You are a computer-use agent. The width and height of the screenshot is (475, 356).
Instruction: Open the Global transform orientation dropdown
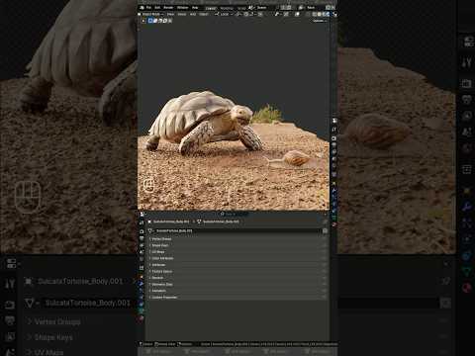click(224, 14)
